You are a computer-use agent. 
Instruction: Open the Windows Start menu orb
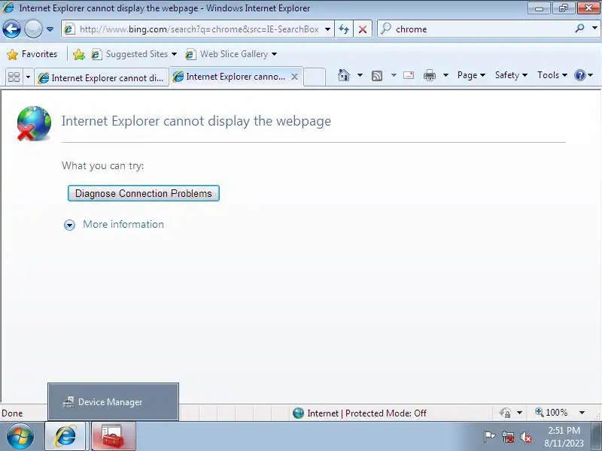click(x=20, y=436)
